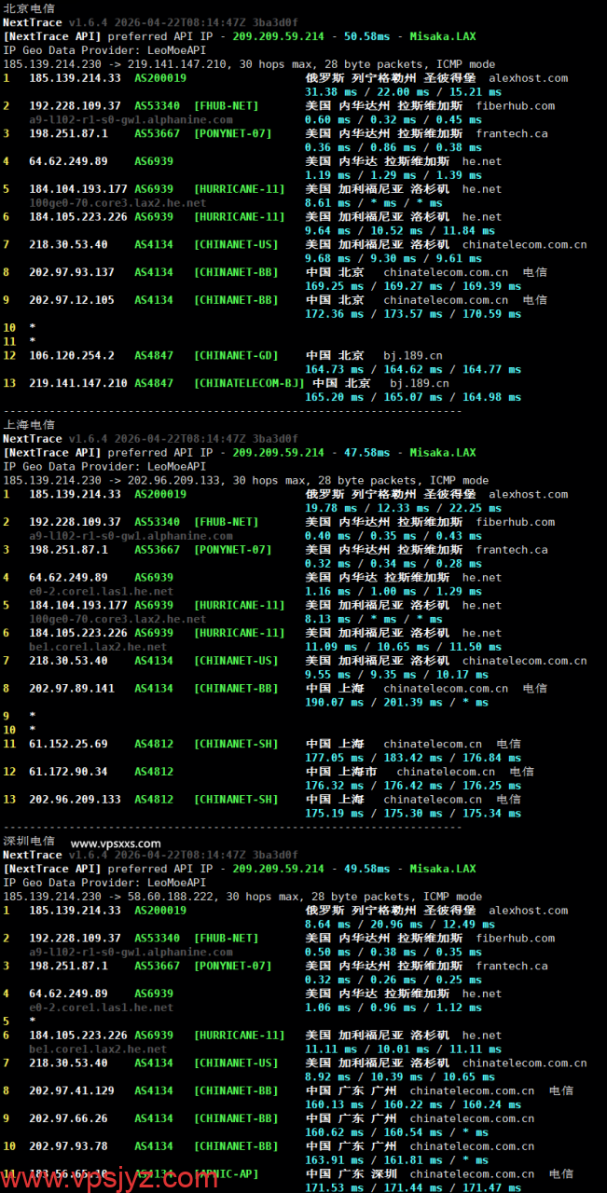Select latency line 160.62 ms / 160.54 ms / * ms

pos(397,1133)
